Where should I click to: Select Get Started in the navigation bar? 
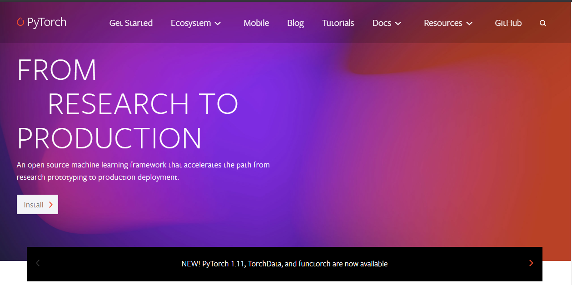coord(131,23)
